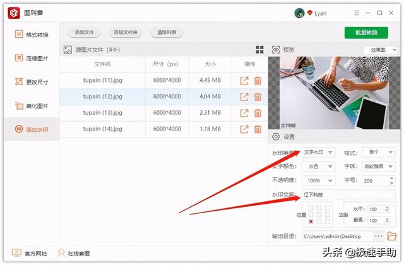The image size is (404, 265).
Task: Select center watermark position
Action: click(318, 215)
